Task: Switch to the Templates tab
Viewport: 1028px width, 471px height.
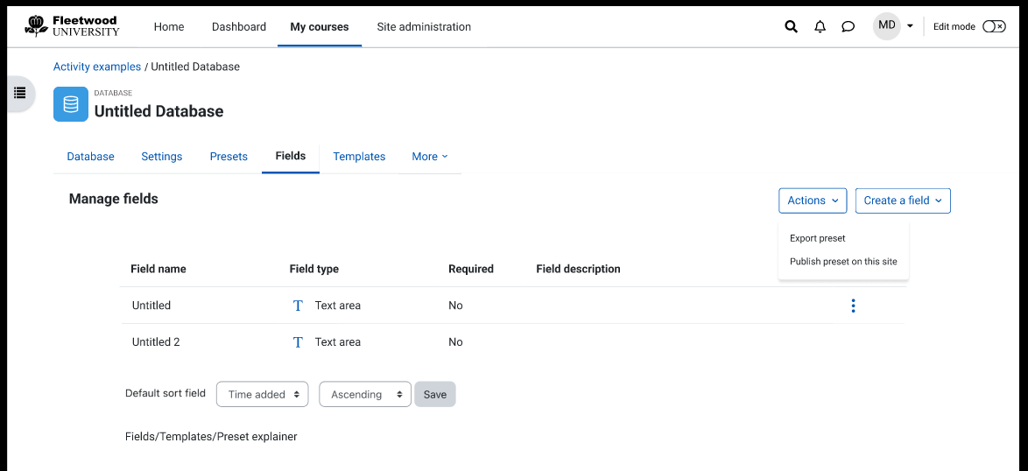Action: 359,157
